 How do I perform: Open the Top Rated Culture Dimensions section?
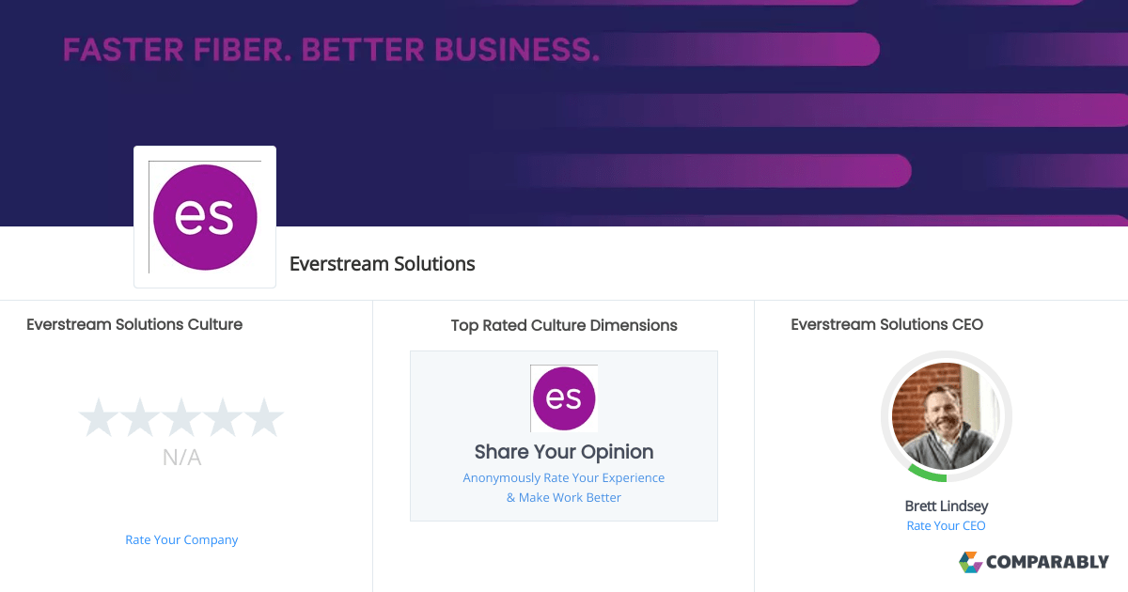click(563, 325)
